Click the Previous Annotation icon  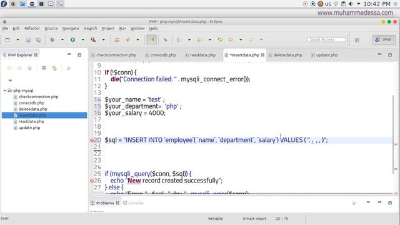click(199, 40)
